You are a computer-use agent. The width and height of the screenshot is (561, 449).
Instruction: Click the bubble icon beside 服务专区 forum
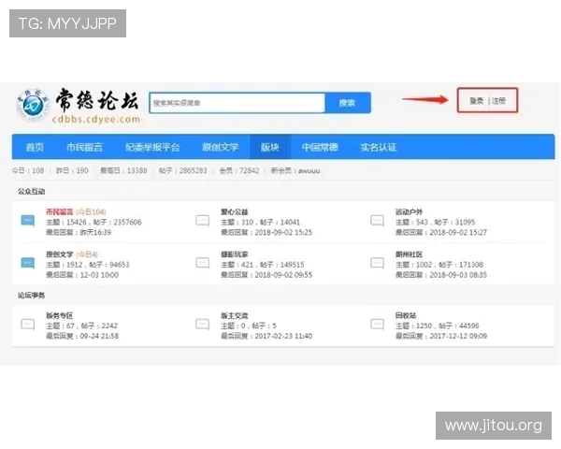pyautogui.click(x=28, y=325)
